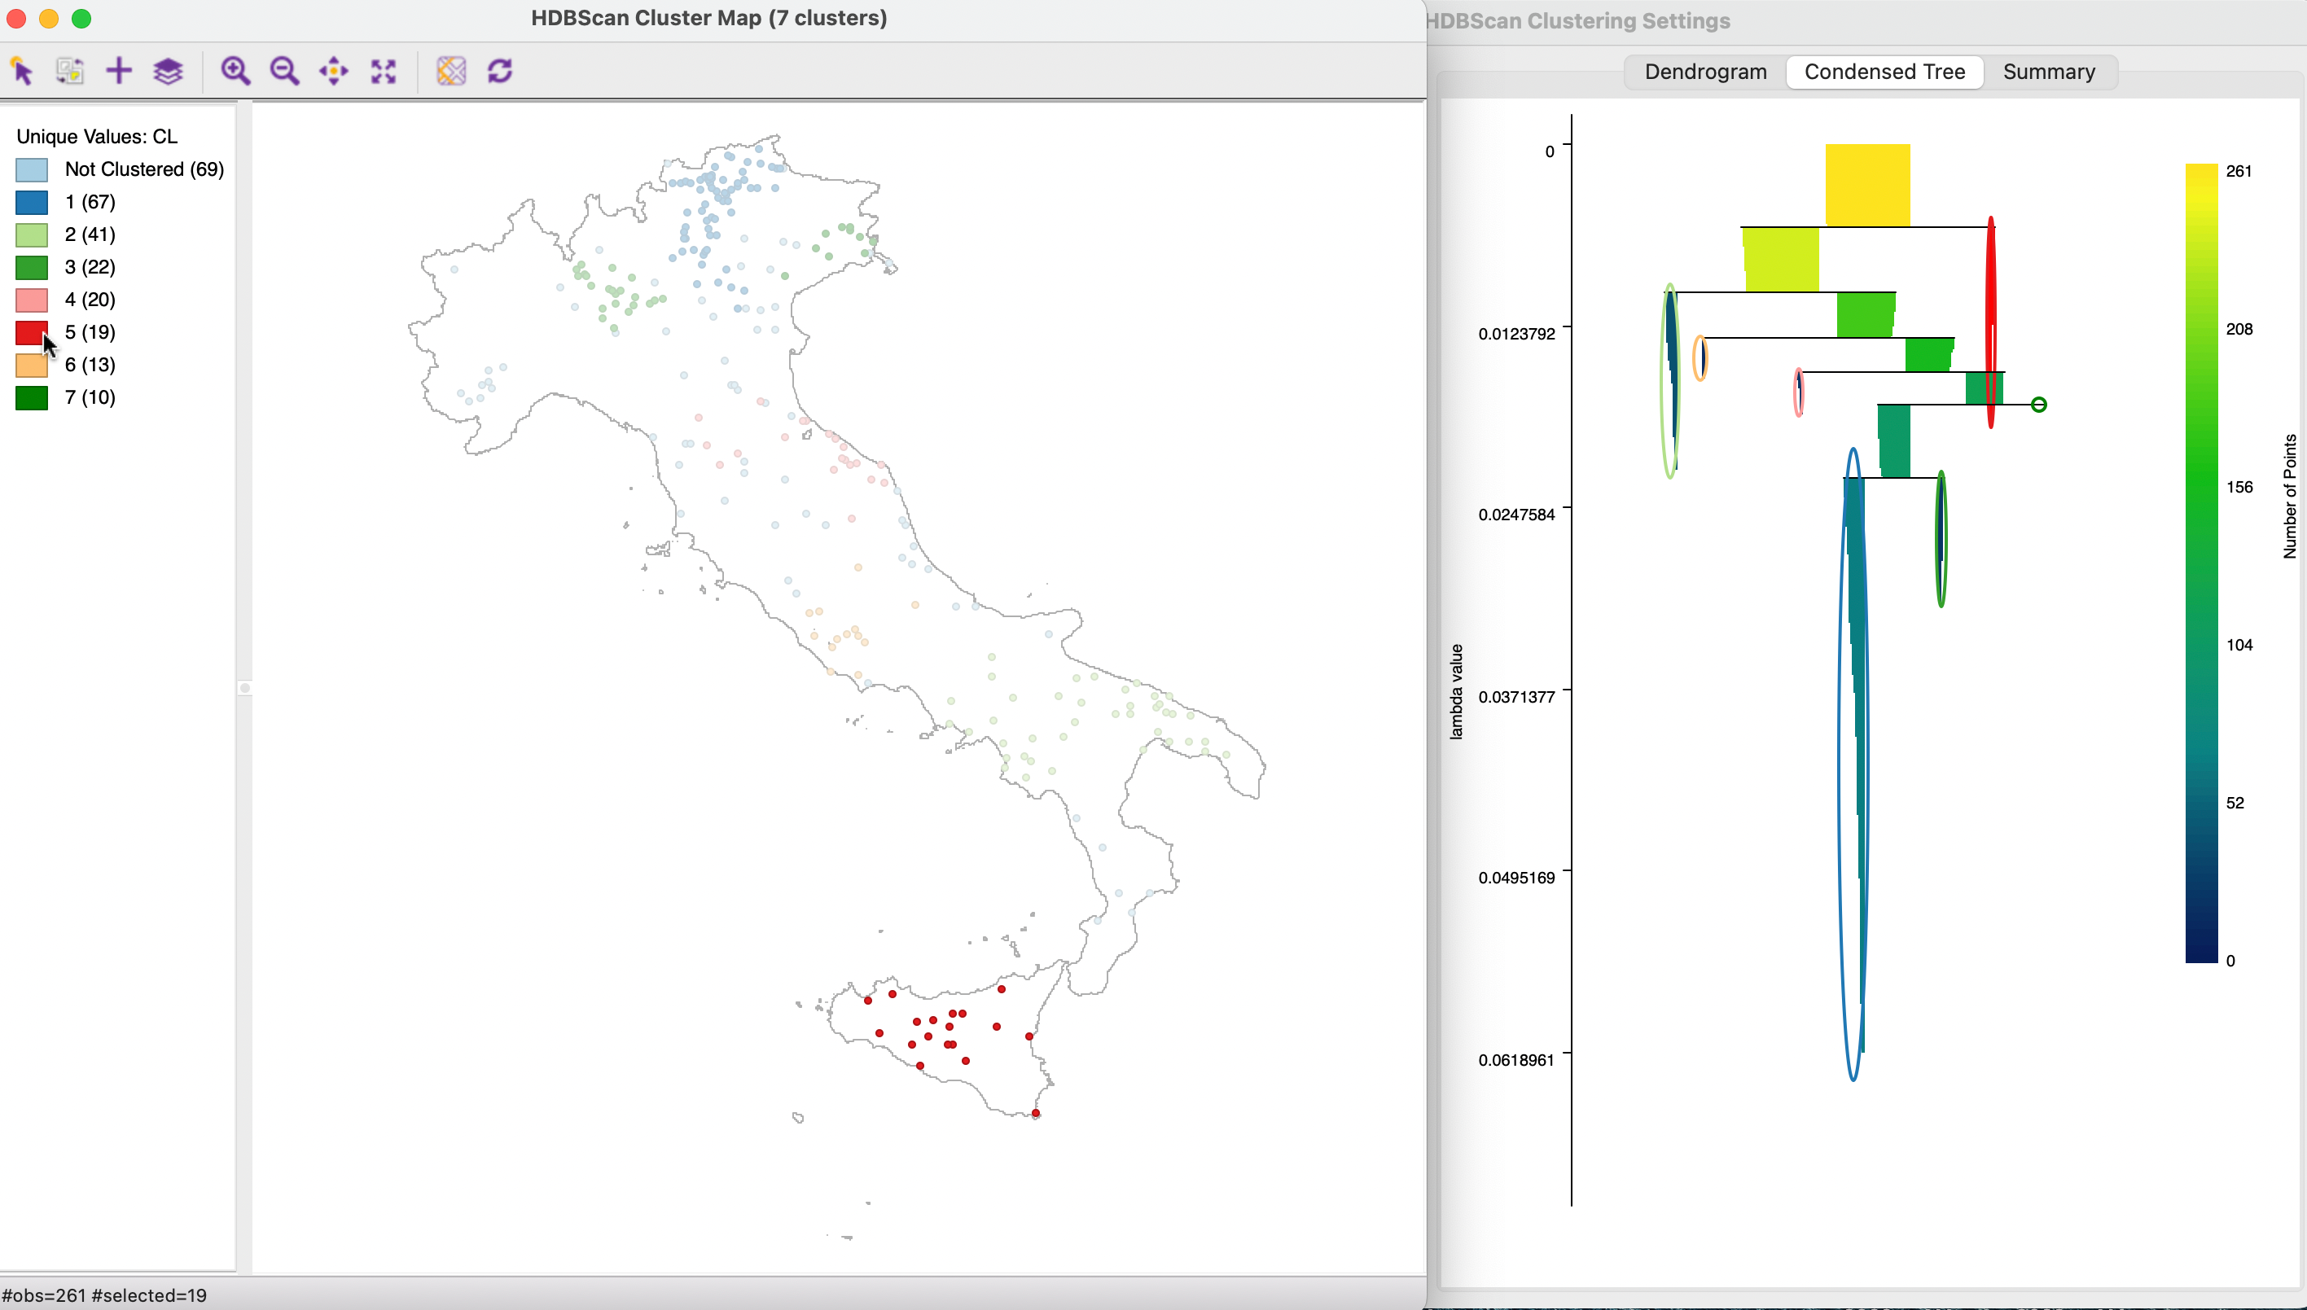Select legend label '5 (19)'
The height and width of the screenshot is (1310, 2307).
click(90, 331)
